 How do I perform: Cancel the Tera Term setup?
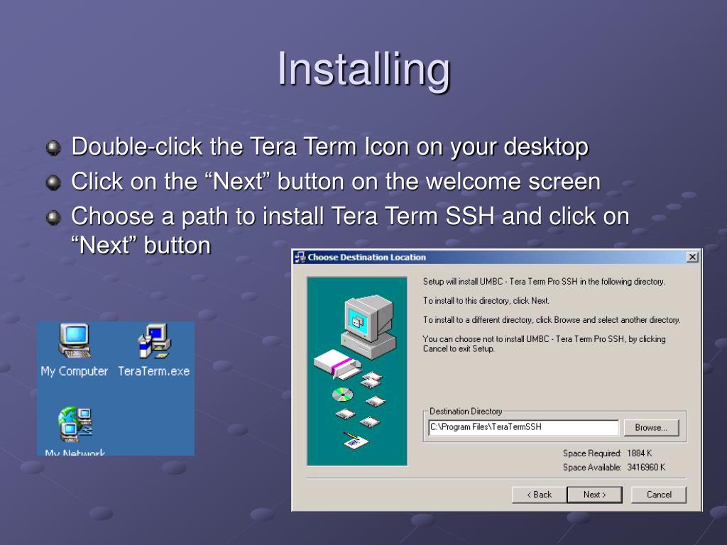pyautogui.click(x=659, y=495)
